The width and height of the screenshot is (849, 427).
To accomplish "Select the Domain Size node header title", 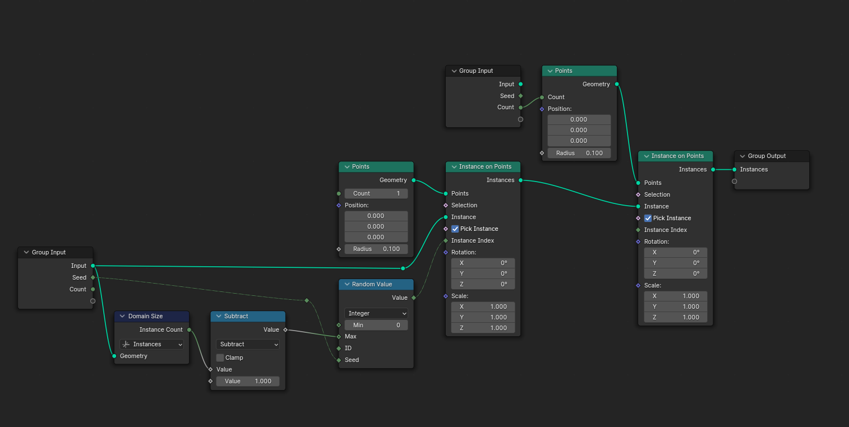I will tap(145, 316).
